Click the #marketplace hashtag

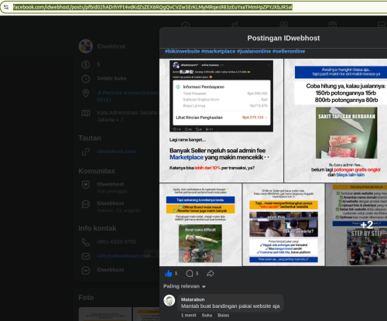click(x=218, y=51)
